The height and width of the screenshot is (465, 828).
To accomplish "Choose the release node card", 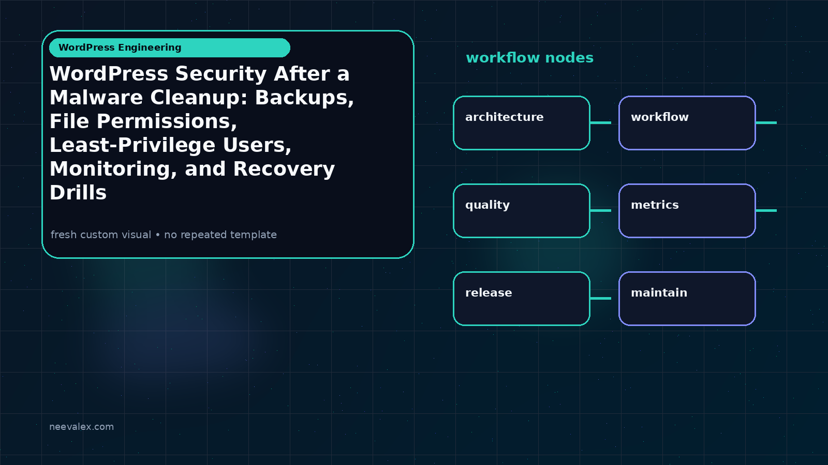I will [x=522, y=299].
